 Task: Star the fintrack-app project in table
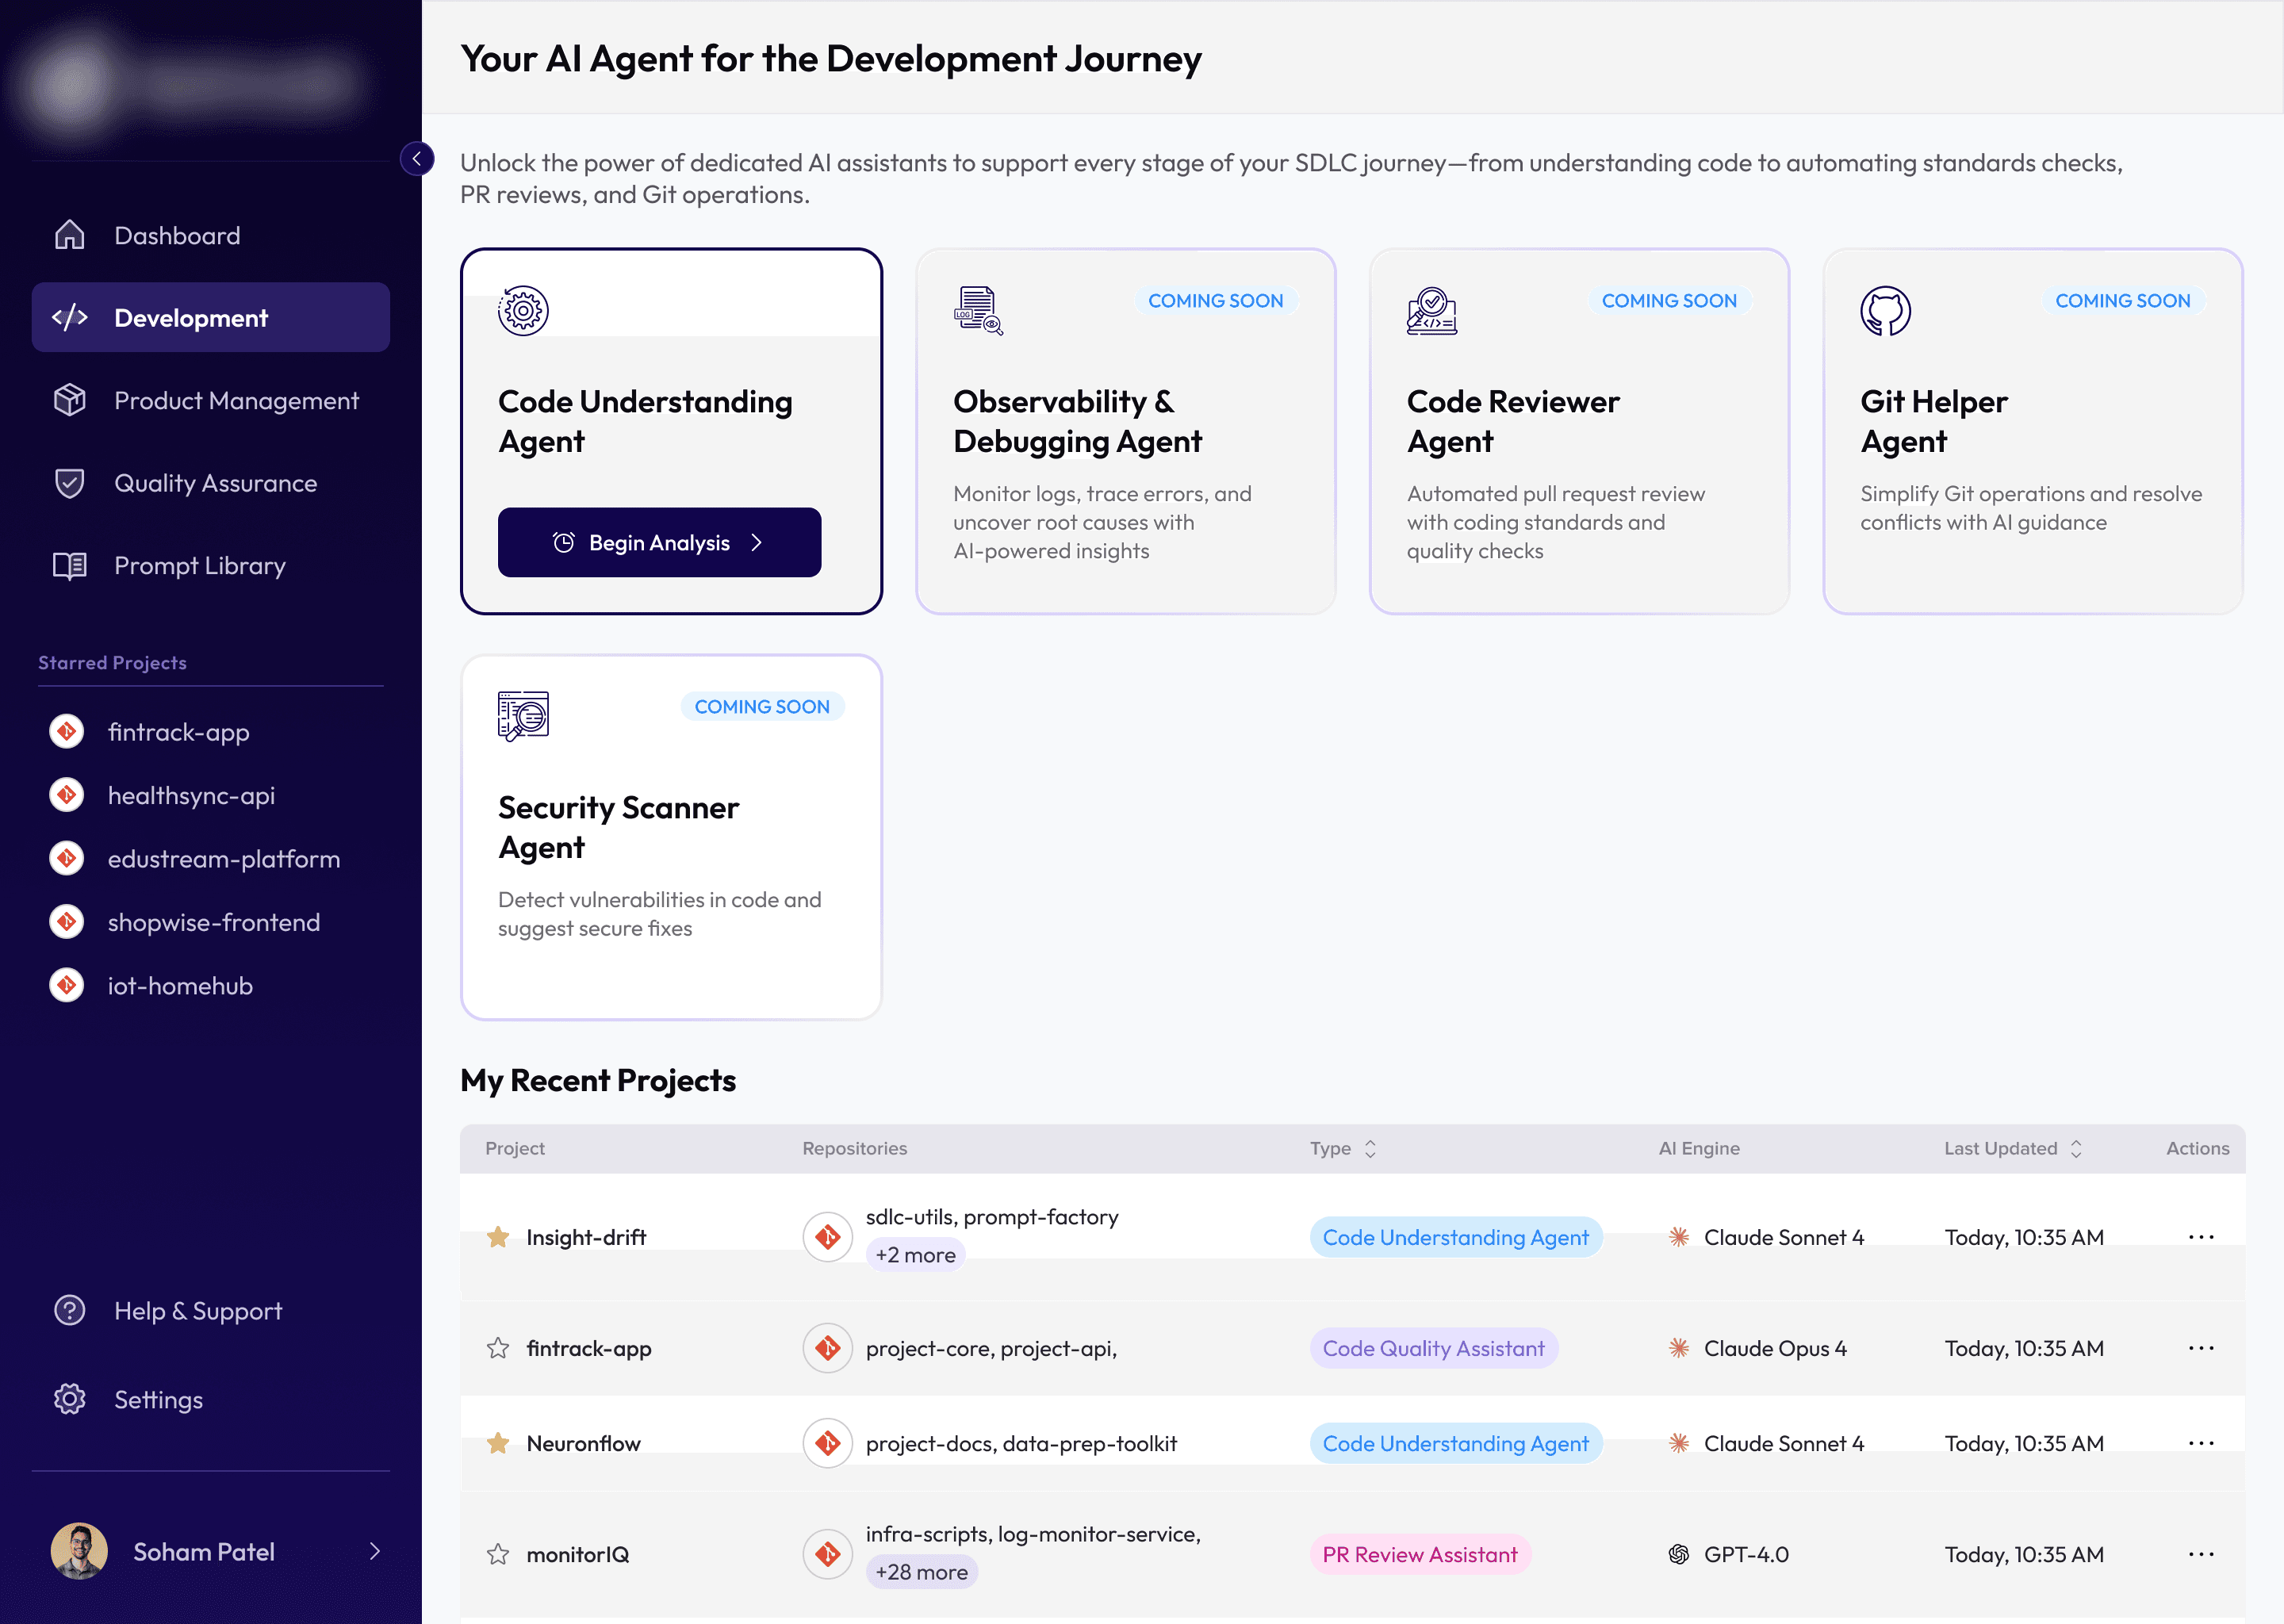[498, 1348]
